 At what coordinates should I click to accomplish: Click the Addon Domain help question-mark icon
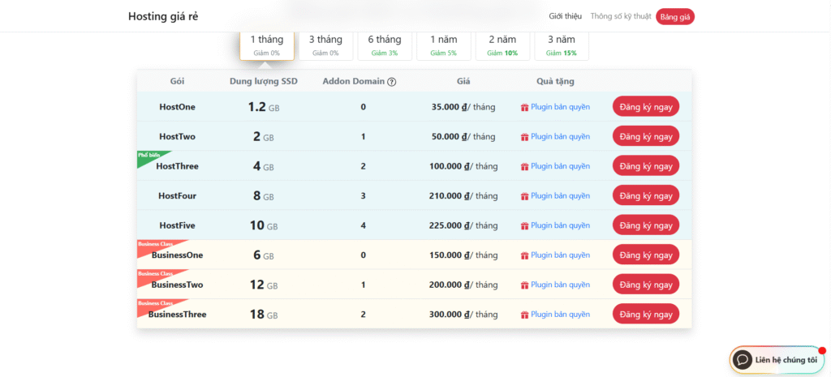[392, 82]
